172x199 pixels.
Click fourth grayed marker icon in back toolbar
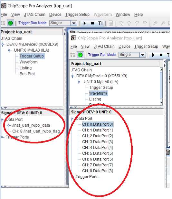145,23
